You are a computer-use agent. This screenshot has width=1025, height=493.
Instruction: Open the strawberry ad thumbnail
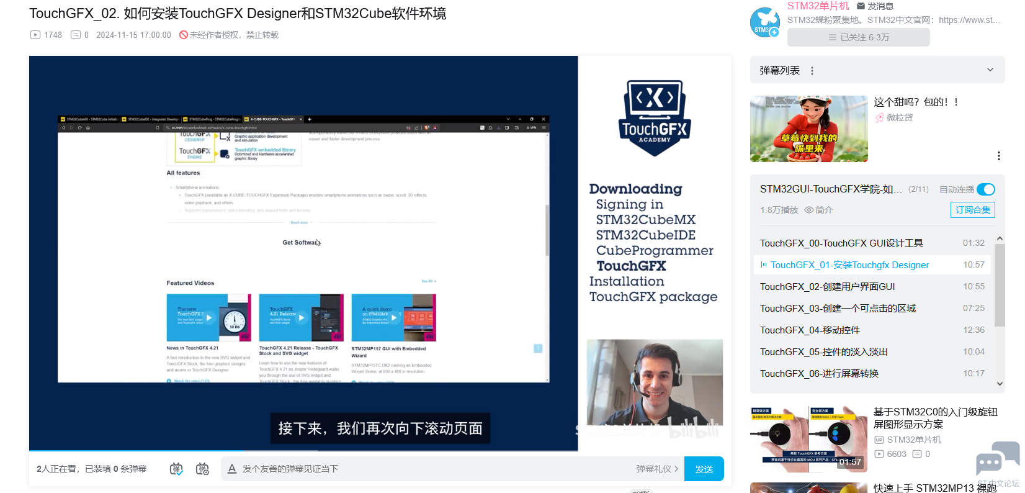[808, 129]
